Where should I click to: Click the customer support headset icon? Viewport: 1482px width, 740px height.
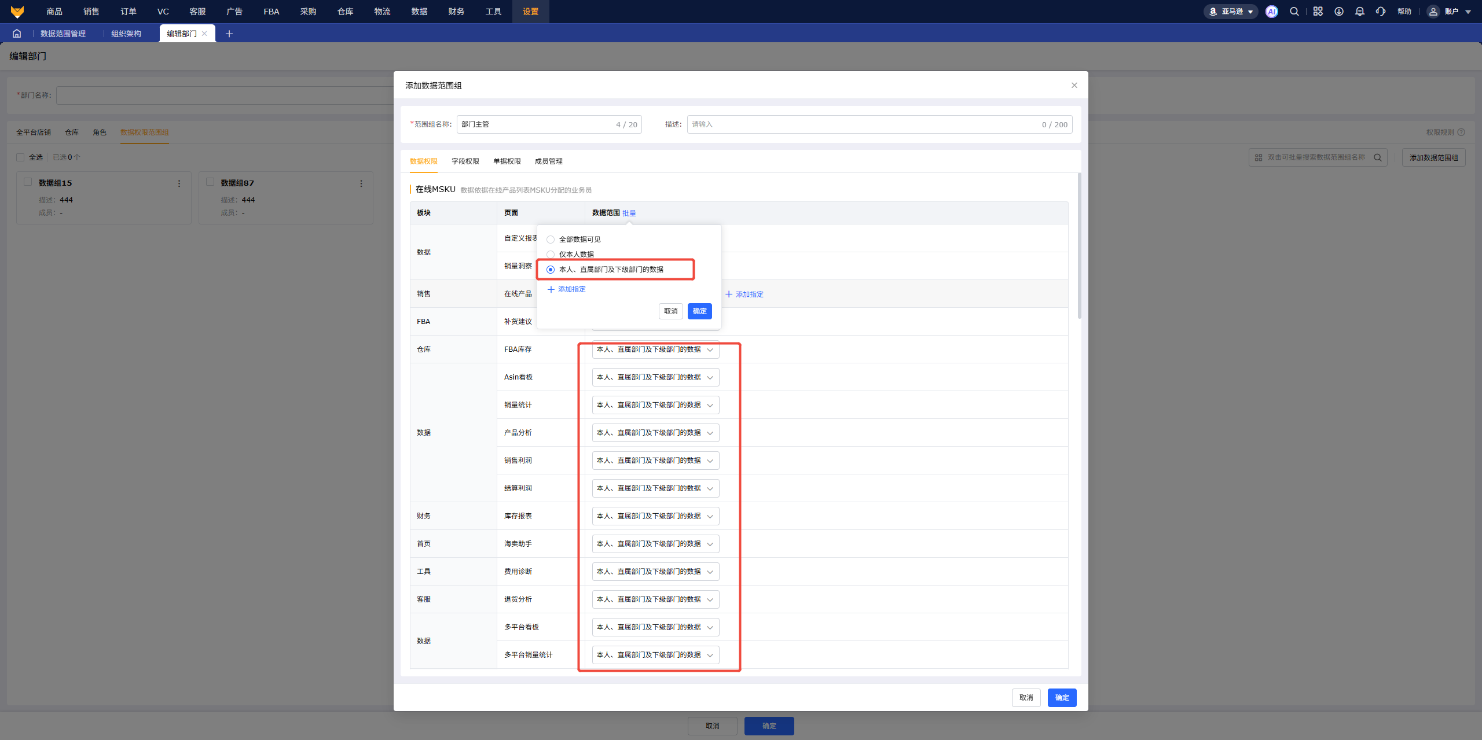pos(1381,12)
